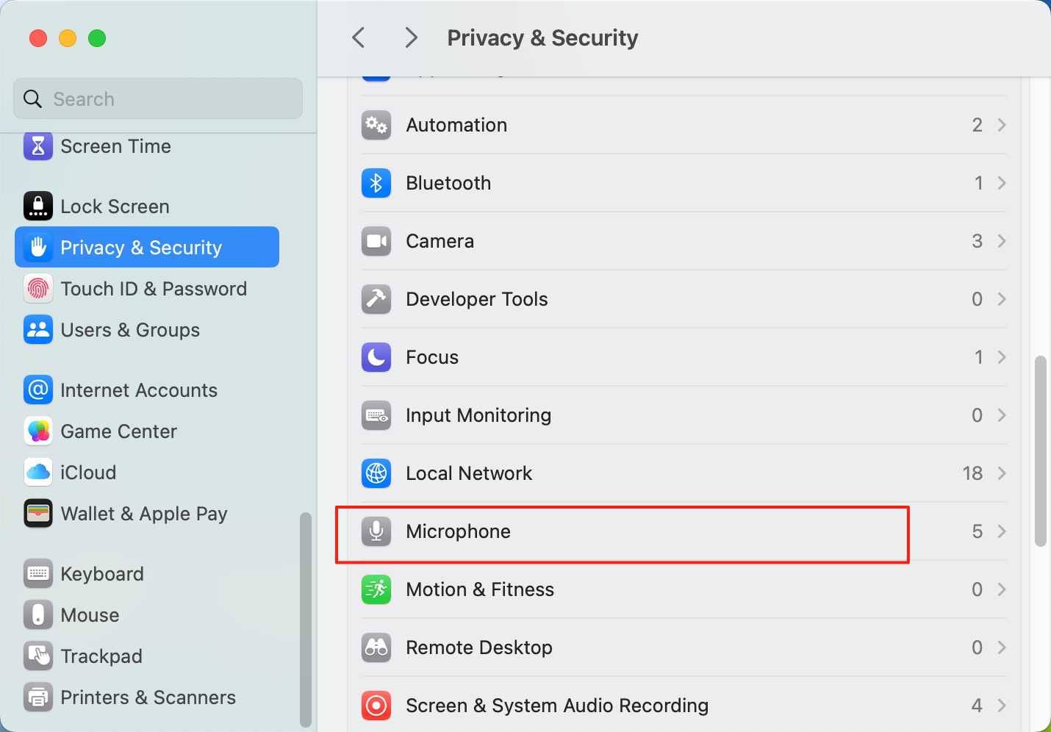This screenshot has height=732, width=1051.
Task: Open Microphone privacy settings via its icon
Action: click(x=376, y=531)
